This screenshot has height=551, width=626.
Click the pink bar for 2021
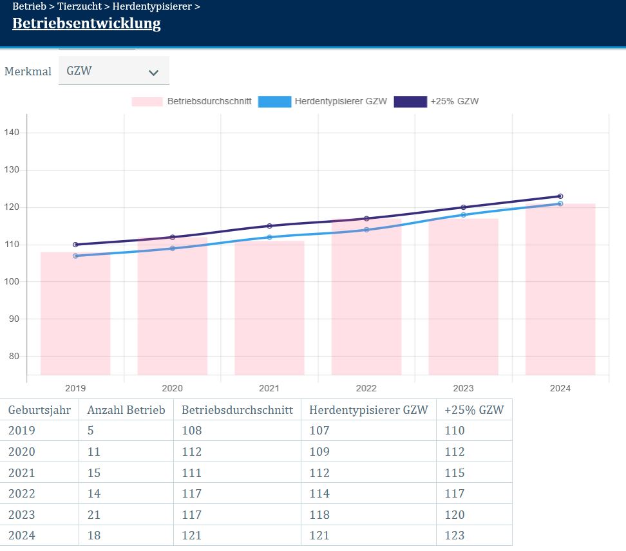[x=269, y=309]
